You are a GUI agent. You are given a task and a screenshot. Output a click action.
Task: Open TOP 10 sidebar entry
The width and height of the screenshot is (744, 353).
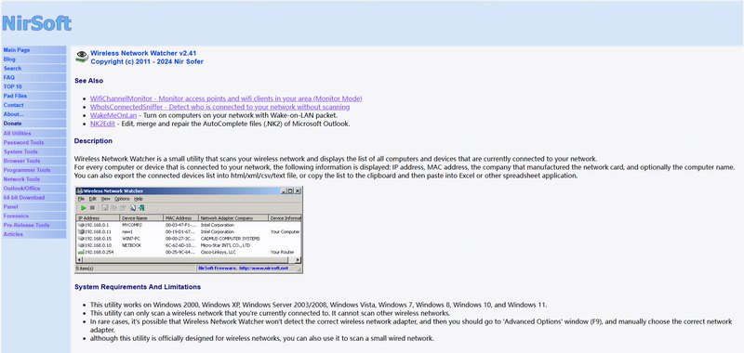pos(13,86)
